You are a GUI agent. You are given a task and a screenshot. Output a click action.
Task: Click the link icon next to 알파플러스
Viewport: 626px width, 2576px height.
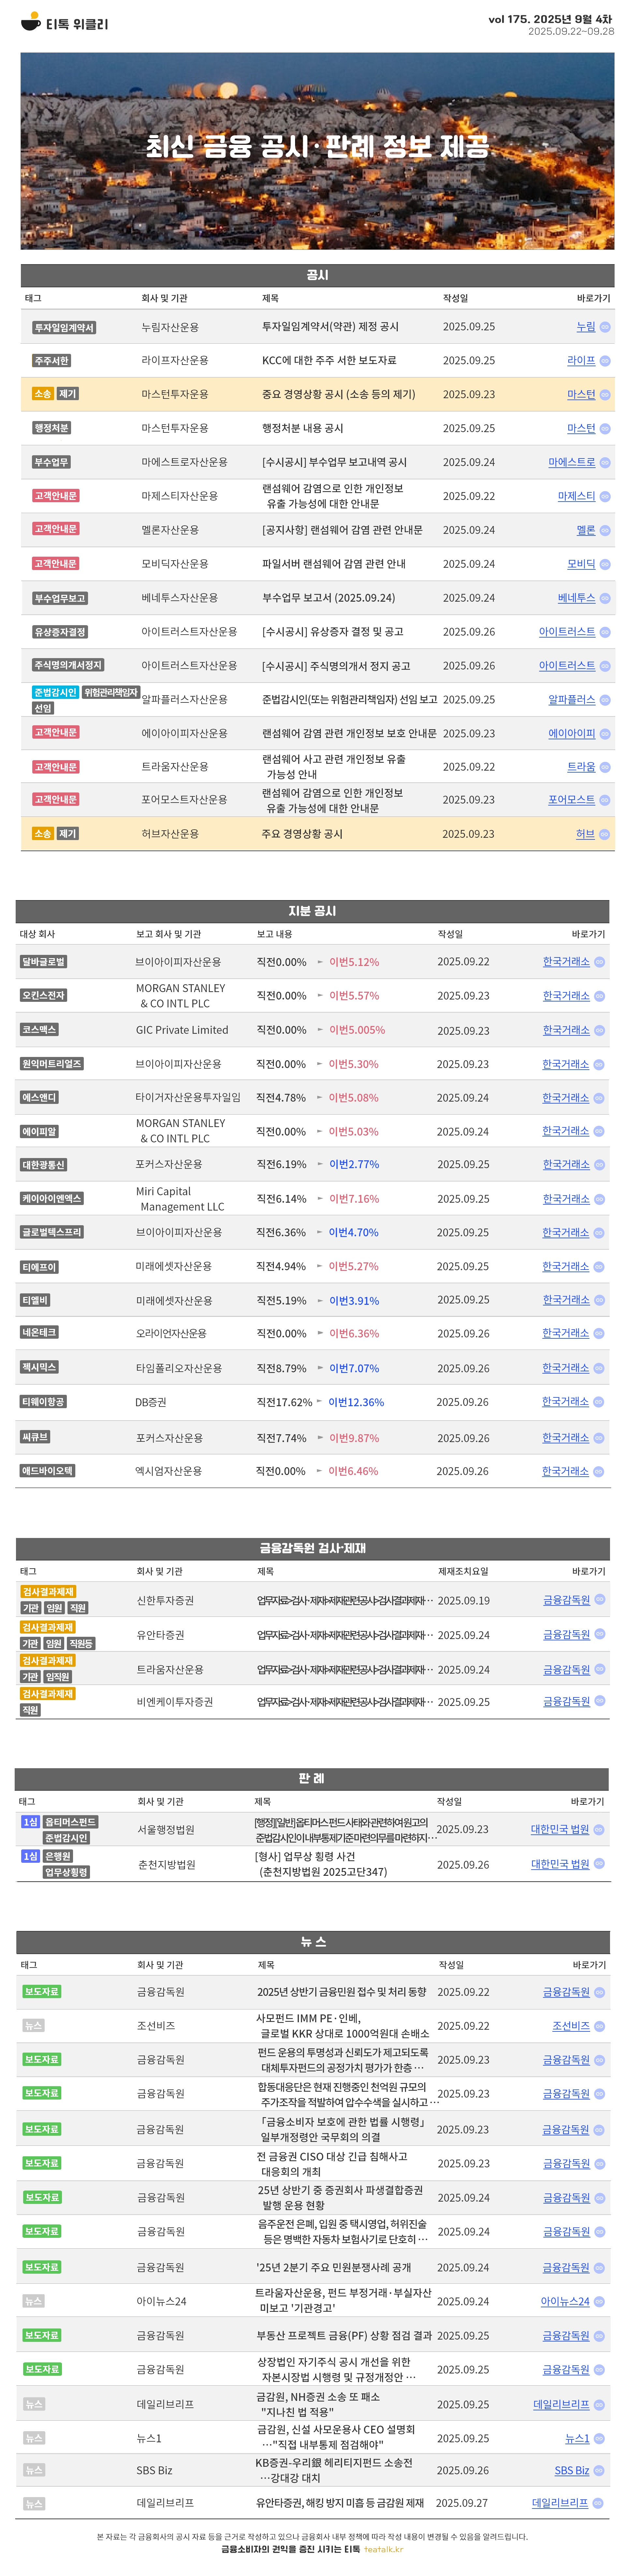click(x=605, y=700)
